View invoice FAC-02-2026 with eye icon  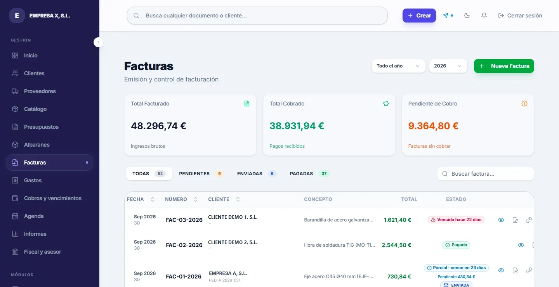click(521, 245)
